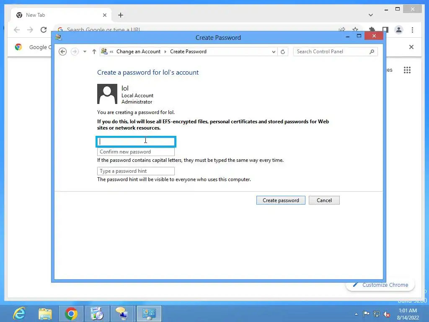The height and width of the screenshot is (322, 429).
Task: Click the share icon in Chrome's address bar
Action: (342, 29)
